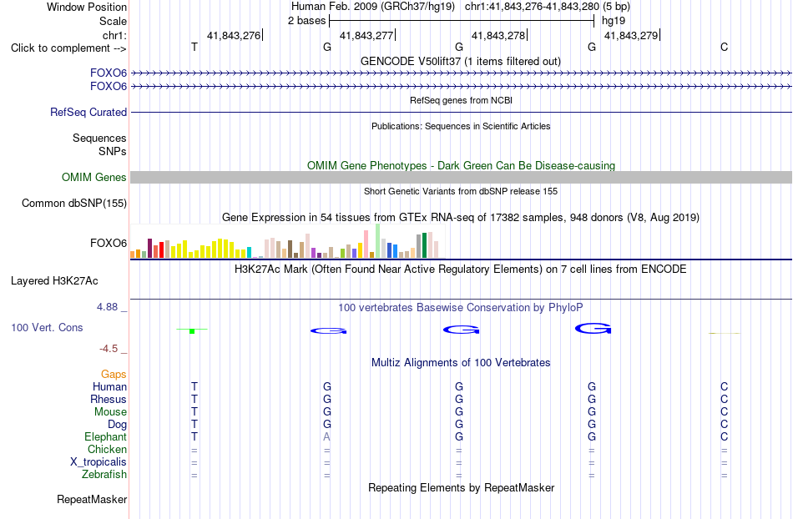
Task: Click 'Short Genetic Variants from dbSNP release 155'
Action: click(x=461, y=191)
